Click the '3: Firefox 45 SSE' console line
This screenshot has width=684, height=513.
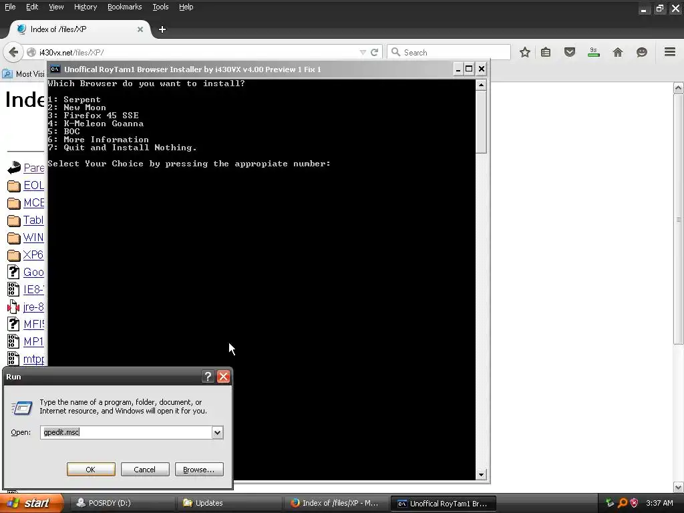coord(94,116)
